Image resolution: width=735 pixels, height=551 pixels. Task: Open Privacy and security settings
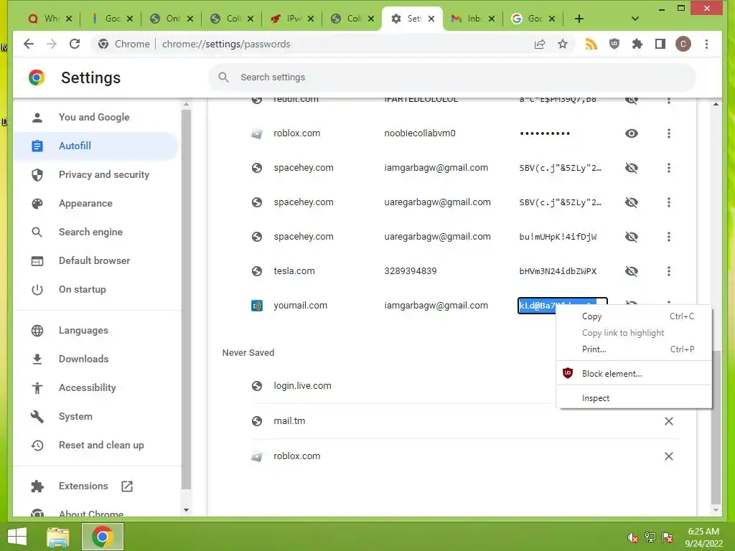(103, 175)
